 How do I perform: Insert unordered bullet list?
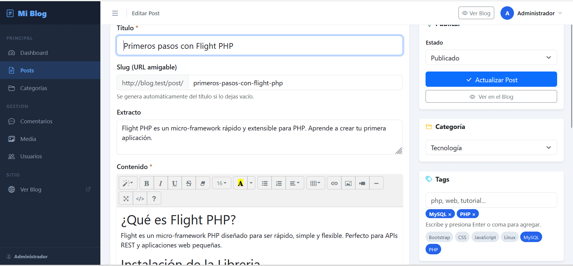coord(265,183)
